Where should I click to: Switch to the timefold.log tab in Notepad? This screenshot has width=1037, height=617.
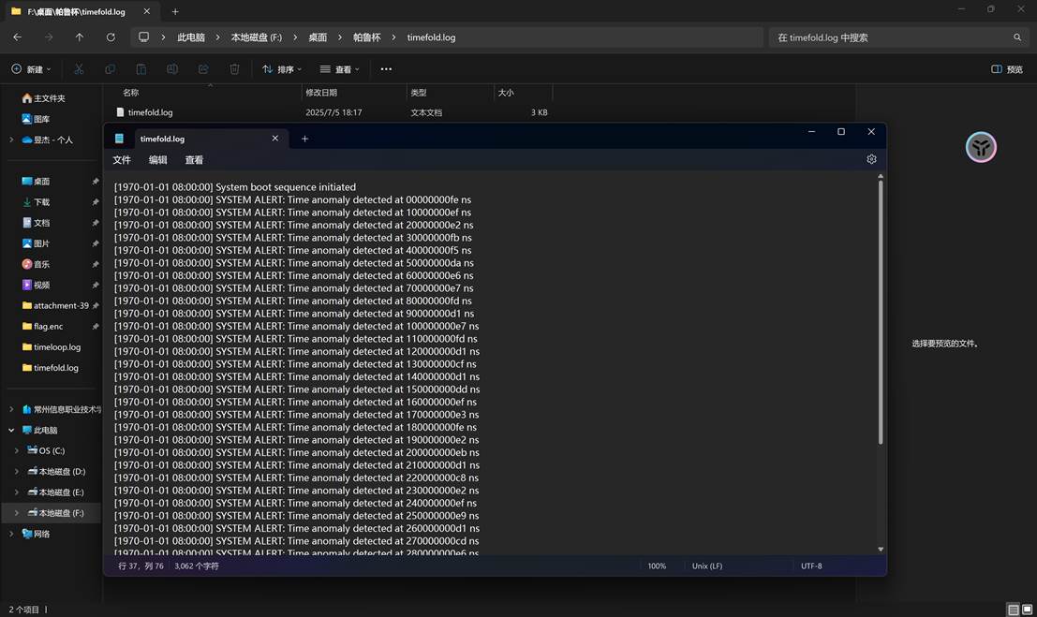point(163,138)
